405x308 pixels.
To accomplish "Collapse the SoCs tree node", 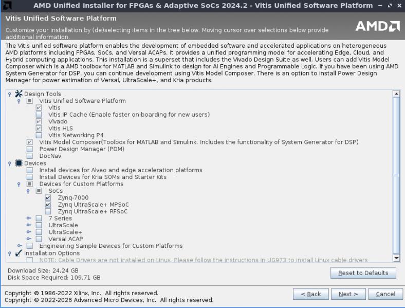I will tap(28, 191).
